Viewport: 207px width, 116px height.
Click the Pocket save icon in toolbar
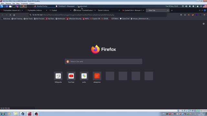[x=181, y=15]
